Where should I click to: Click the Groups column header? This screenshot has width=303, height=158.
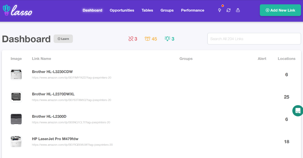[186, 59]
